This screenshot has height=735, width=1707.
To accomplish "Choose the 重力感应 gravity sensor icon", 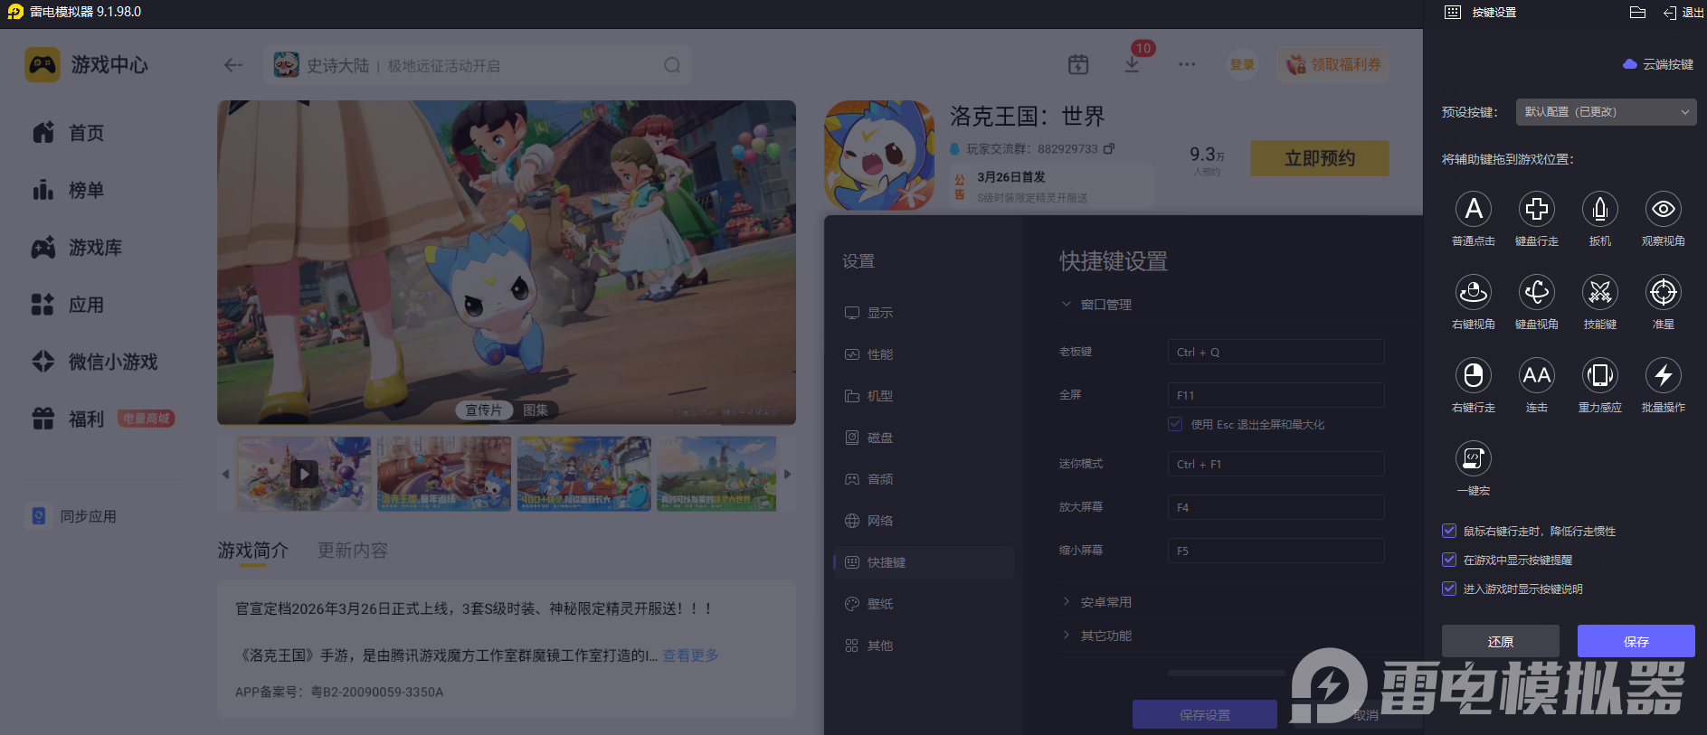I will pos(1599,375).
